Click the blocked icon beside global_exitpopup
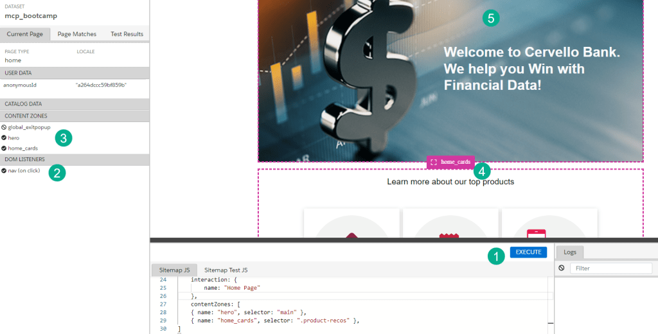 click(x=4, y=127)
